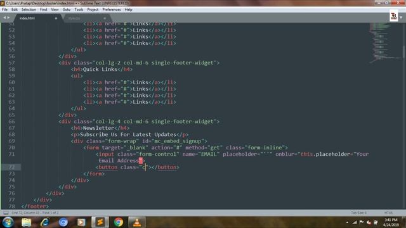
Task: Click 'col-lg-4 col-md-6 single-footer-widget' class
Action: coord(154,122)
